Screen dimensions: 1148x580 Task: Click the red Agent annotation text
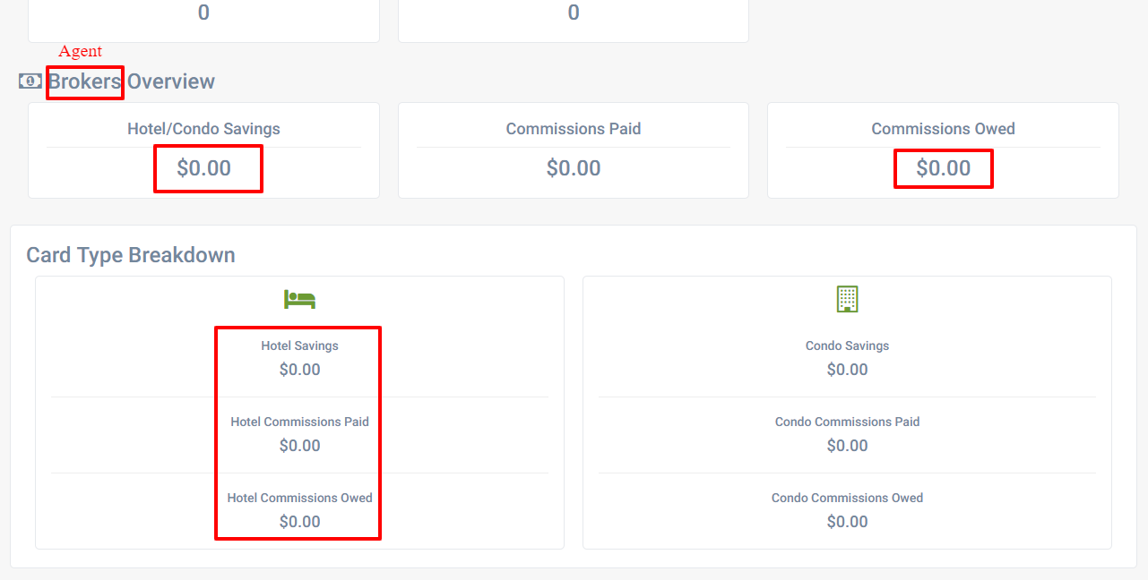coord(80,51)
